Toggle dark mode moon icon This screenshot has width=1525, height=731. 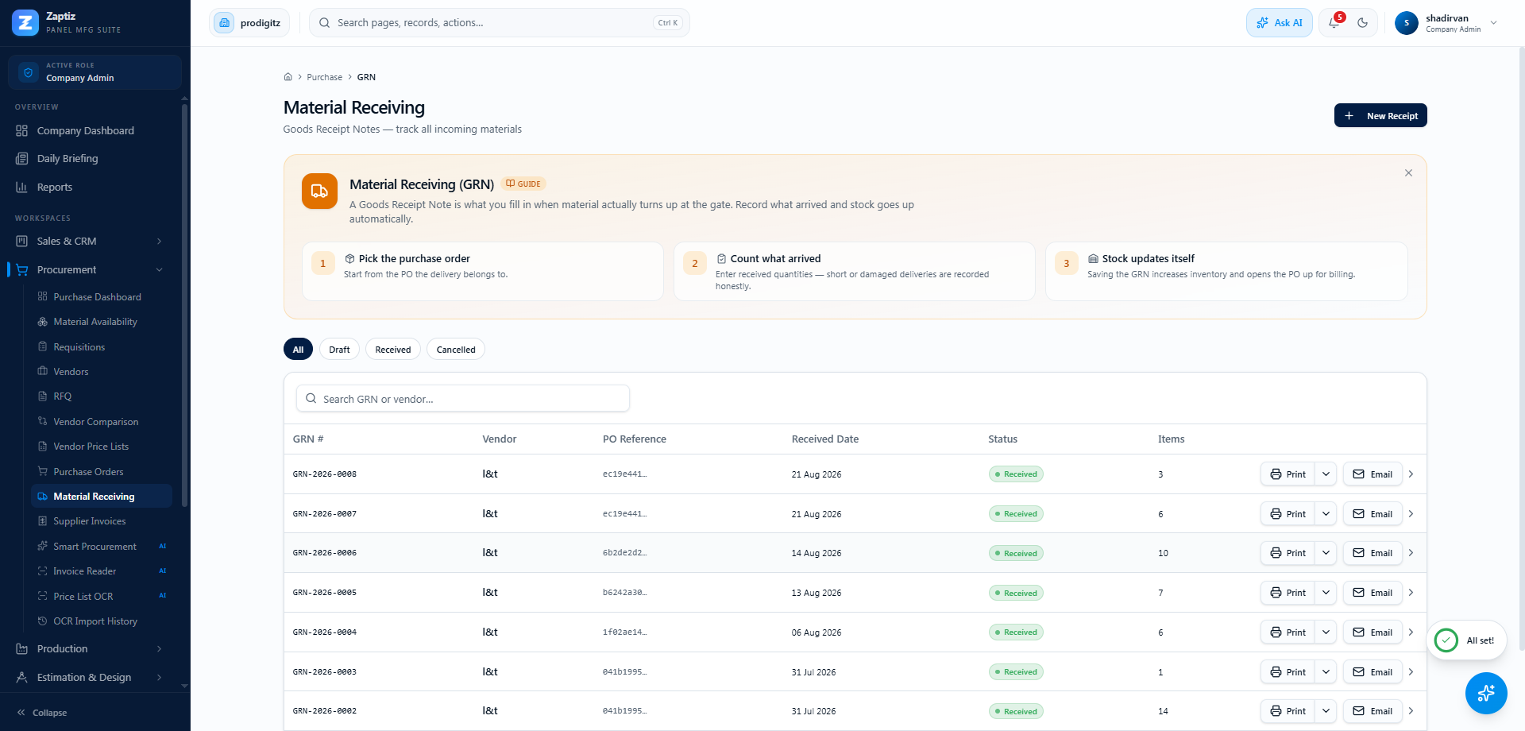1363,23
